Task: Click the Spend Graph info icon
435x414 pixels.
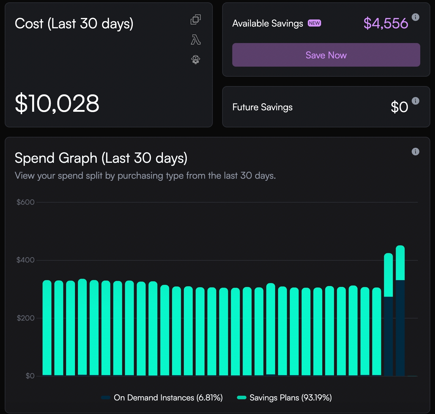Action: pos(415,152)
